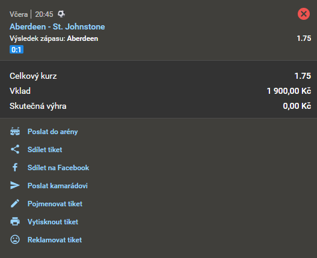Select Reklamovat tiket

[x=55, y=240]
